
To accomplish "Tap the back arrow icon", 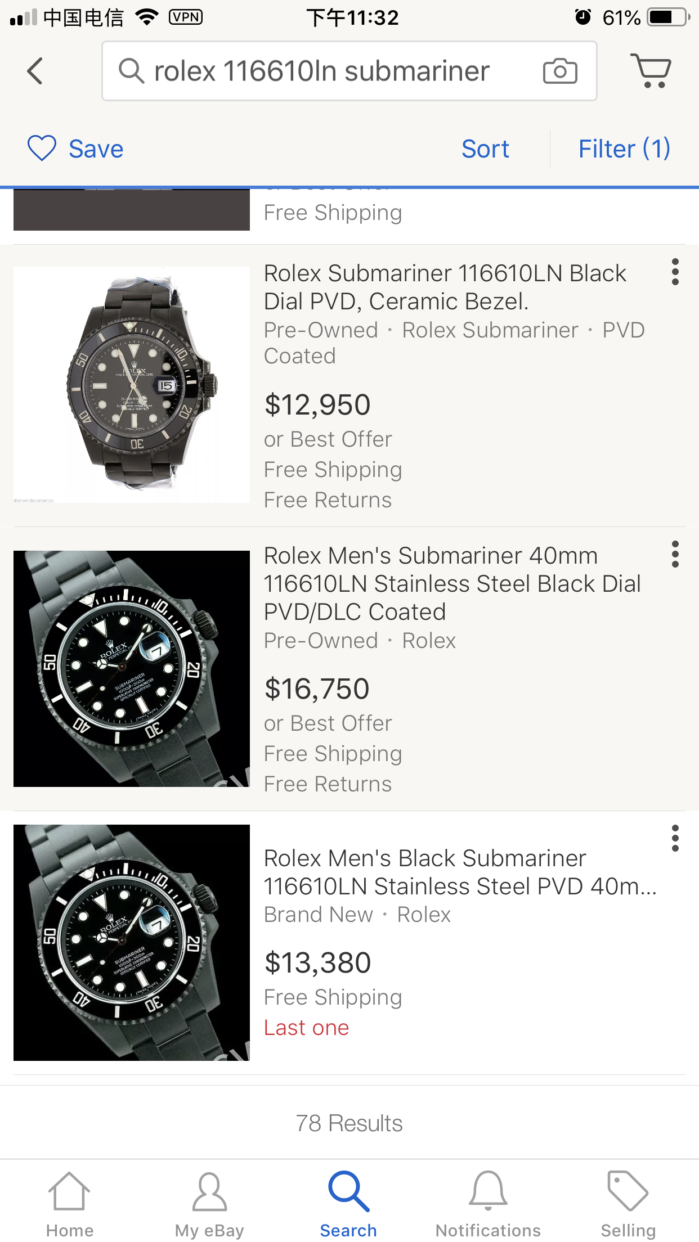I will (x=35, y=71).
